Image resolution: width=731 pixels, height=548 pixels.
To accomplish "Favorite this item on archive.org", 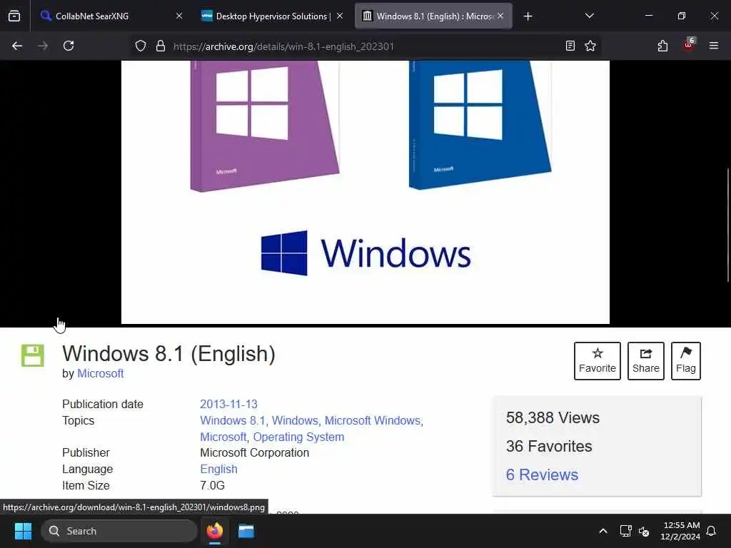I will click(598, 361).
